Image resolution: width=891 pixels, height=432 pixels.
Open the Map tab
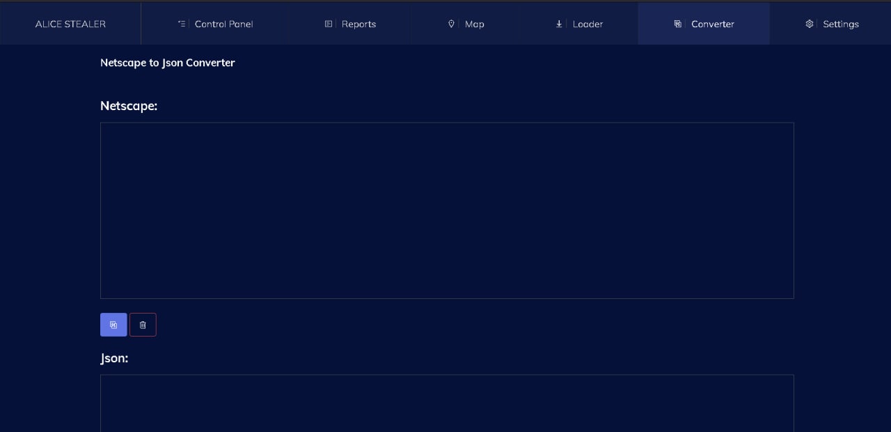(466, 24)
